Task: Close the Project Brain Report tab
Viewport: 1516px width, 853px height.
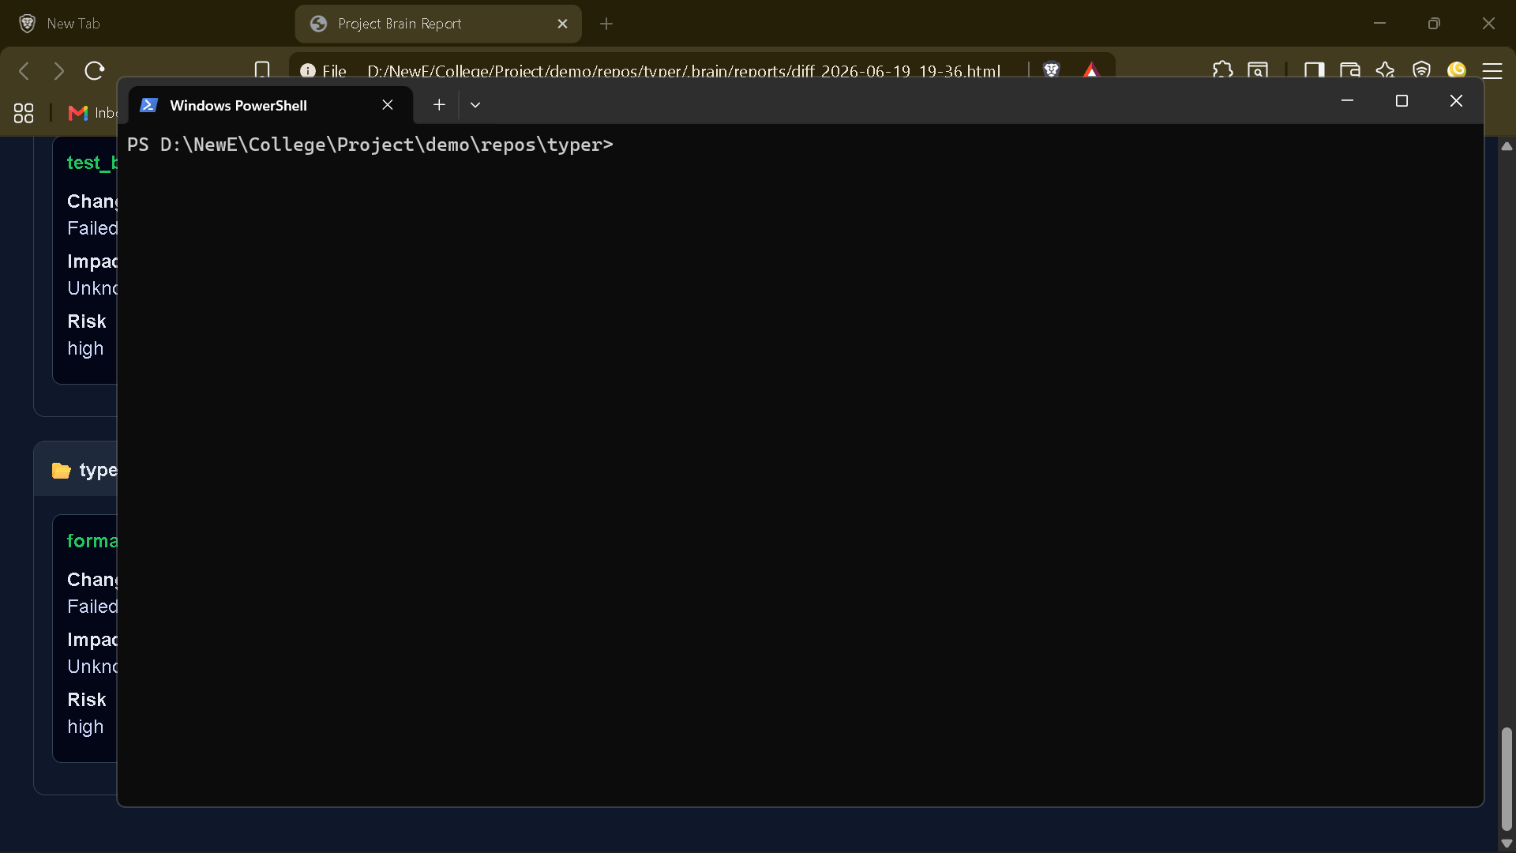Action: pos(562,24)
